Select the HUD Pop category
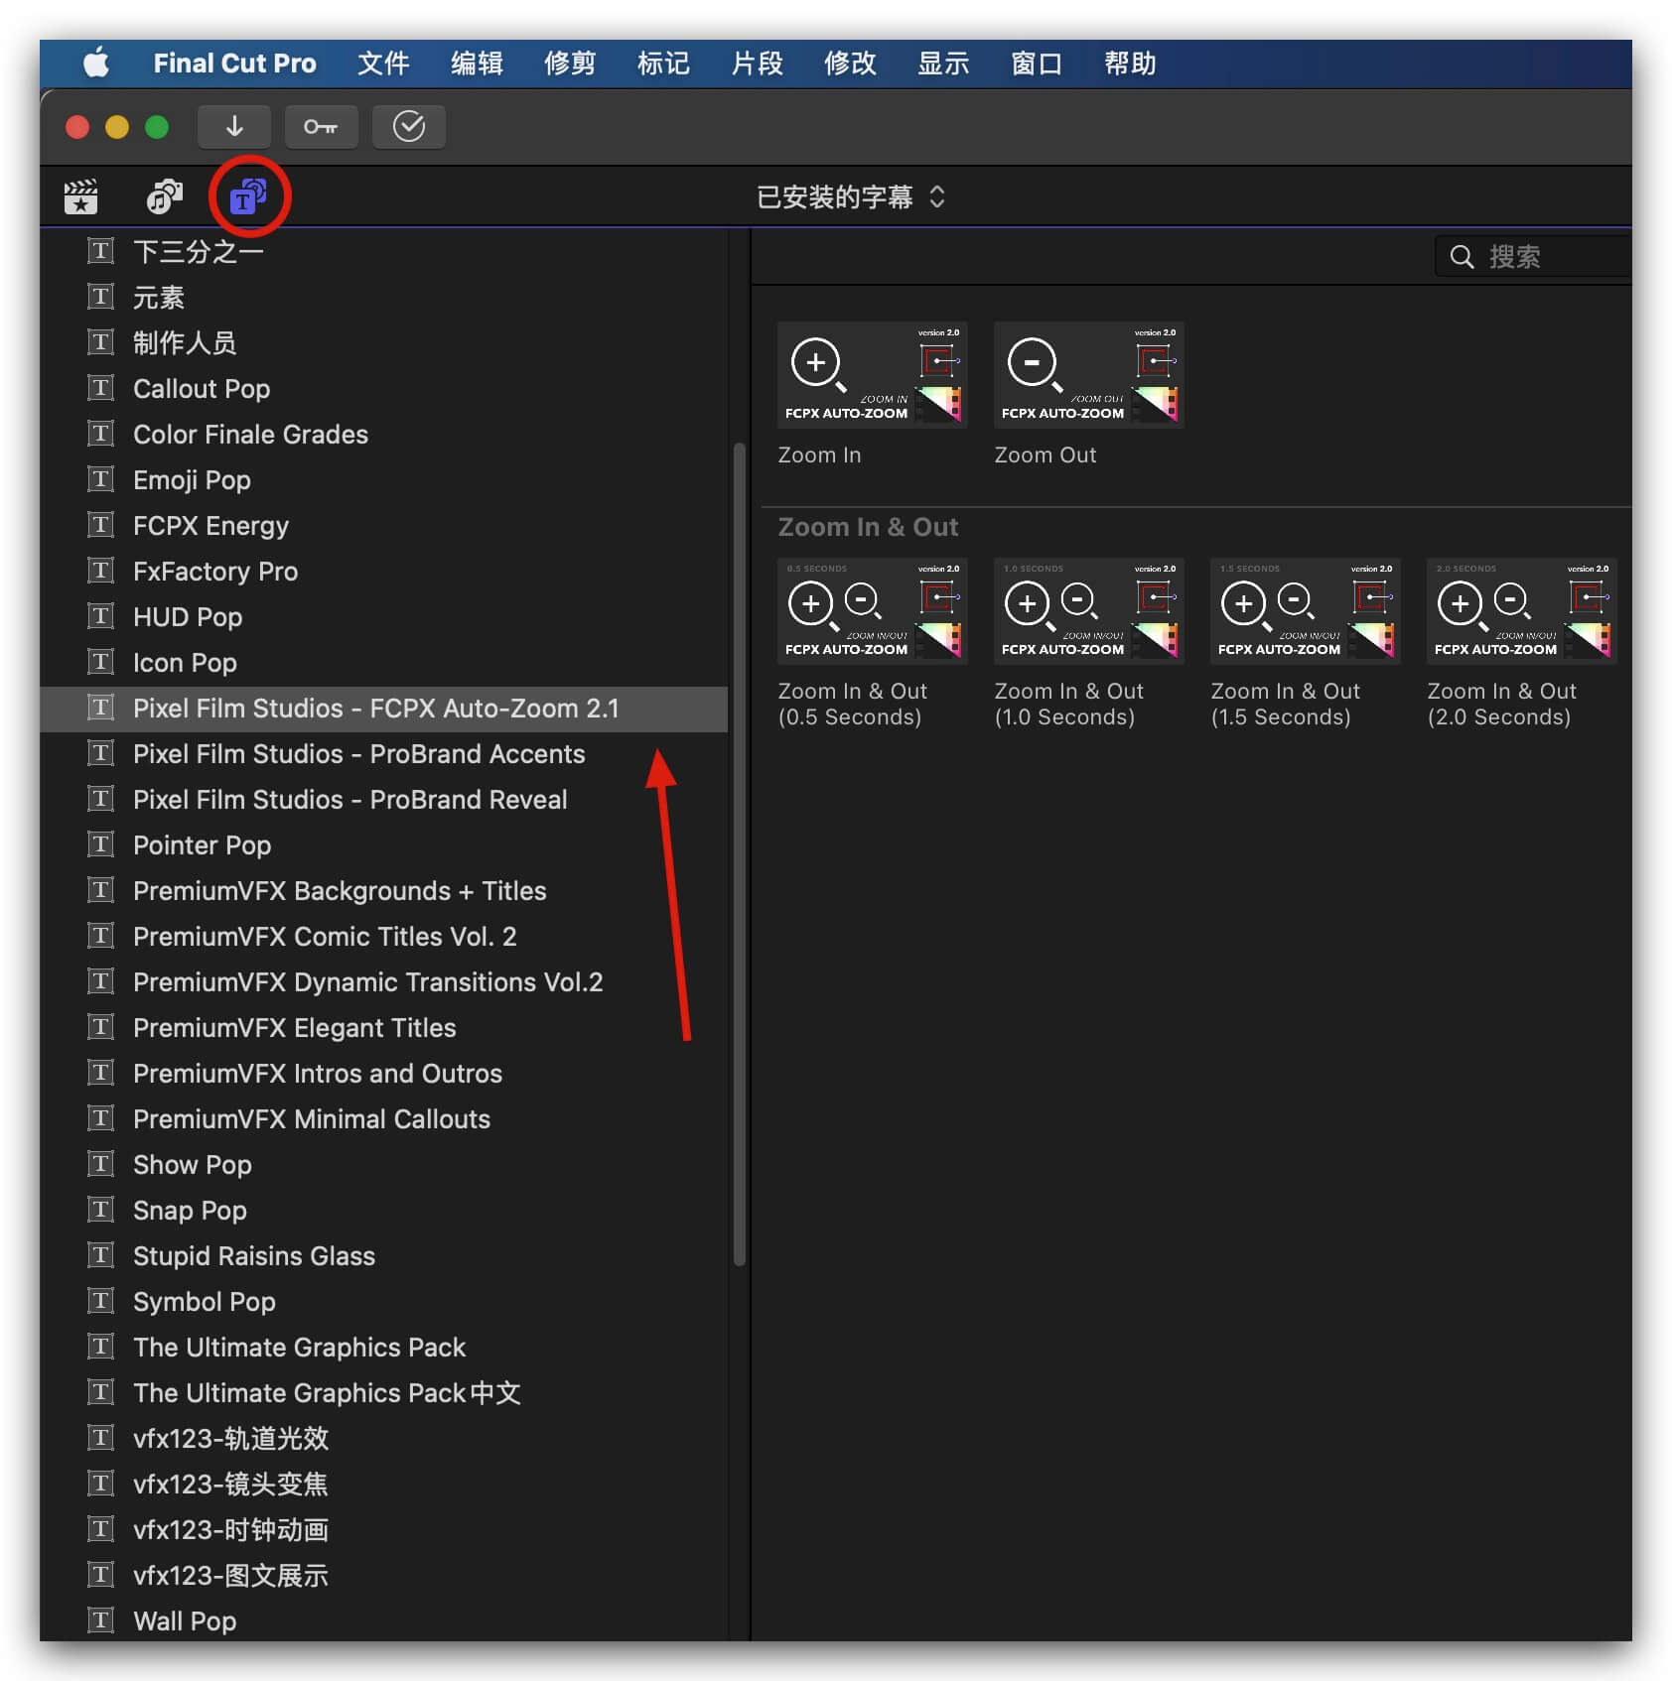The width and height of the screenshot is (1672, 1681). tap(383, 617)
